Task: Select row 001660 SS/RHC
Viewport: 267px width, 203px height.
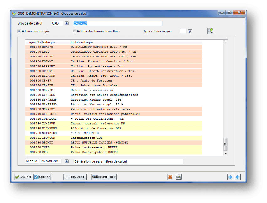Action: (x=114, y=90)
